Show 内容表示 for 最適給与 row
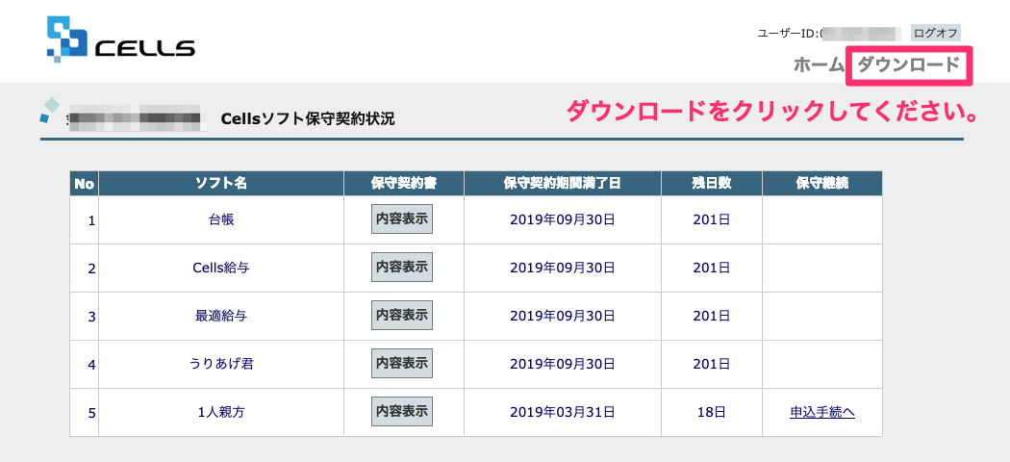 coord(402,316)
